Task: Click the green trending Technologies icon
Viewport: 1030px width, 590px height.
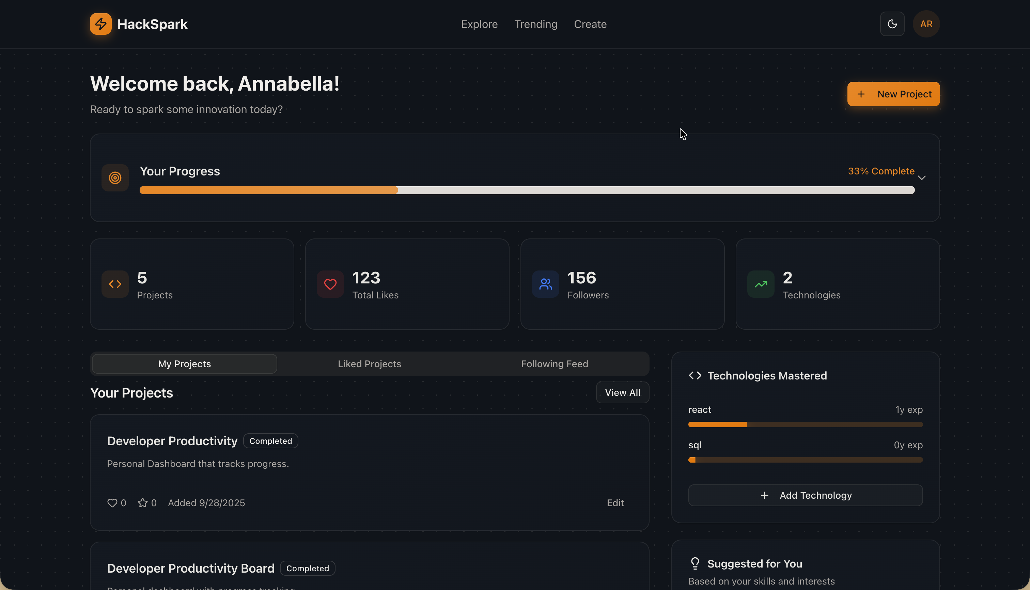Action: pyautogui.click(x=761, y=284)
